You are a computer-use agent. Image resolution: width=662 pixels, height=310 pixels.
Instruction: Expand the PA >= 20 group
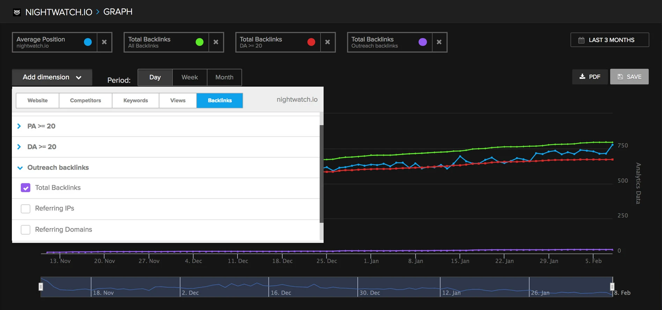click(19, 126)
